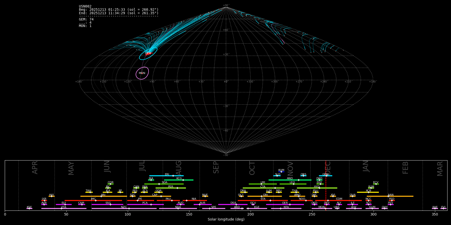
Task: Click the OER shower label
Action: (285, 203)
